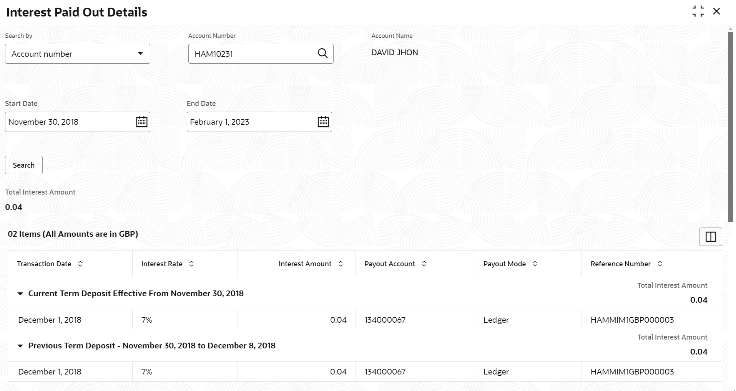Collapse the dialog with the restore icon
The height and width of the screenshot is (391, 736).
[x=698, y=11]
